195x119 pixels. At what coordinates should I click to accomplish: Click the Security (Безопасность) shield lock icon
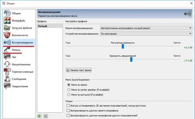point(7,35)
